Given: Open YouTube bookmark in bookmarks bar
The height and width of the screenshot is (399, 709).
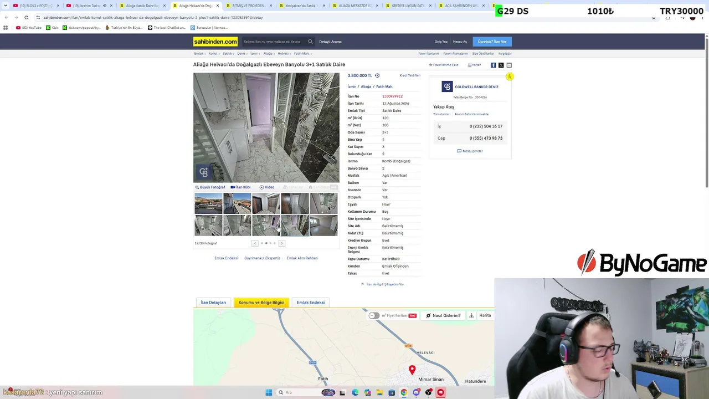Looking at the screenshot, I should coord(29,28).
